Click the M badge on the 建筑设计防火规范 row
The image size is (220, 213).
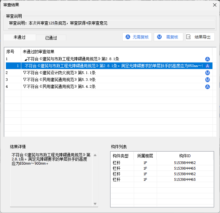207,73
